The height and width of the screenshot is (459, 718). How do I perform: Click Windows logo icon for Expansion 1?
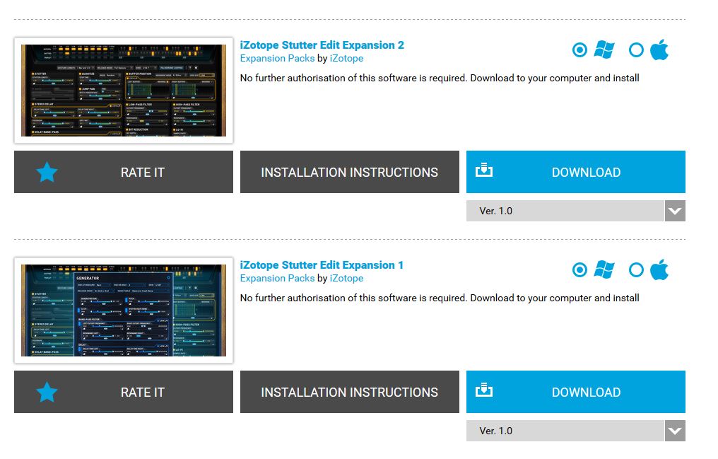pyautogui.click(x=604, y=269)
